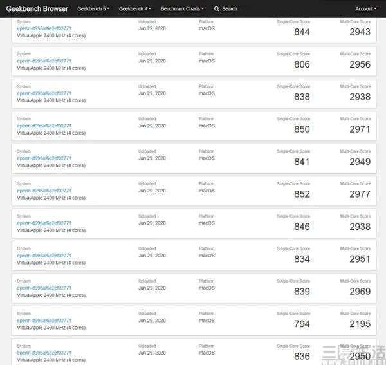Open the system link for the 846 single-core result

[44, 223]
